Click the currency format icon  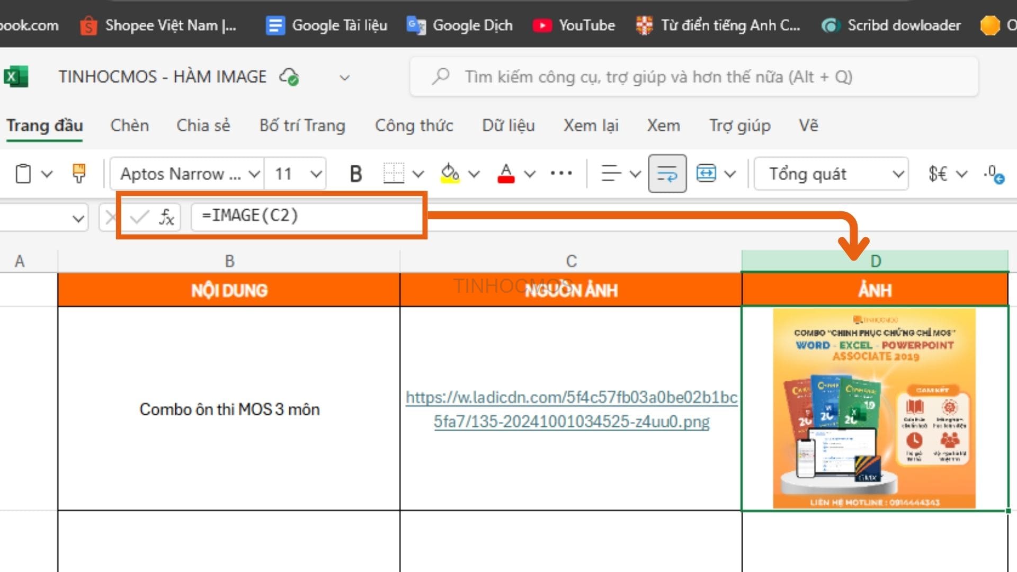point(938,174)
